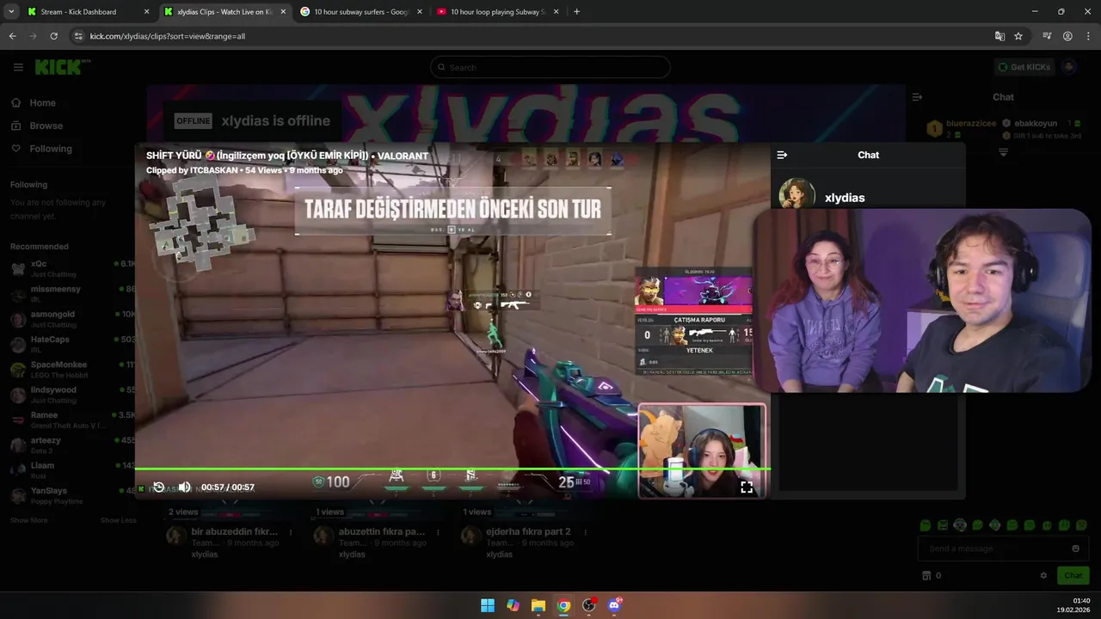Open a new browser tab
The width and height of the screenshot is (1101, 619).
tap(576, 12)
